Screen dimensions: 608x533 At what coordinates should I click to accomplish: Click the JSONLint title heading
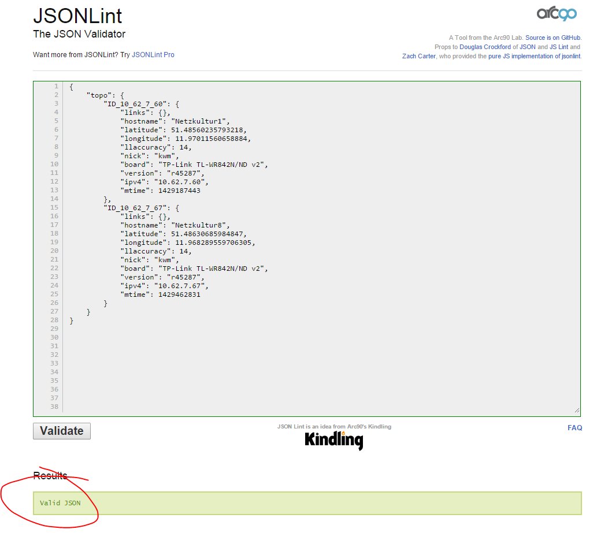tap(77, 16)
